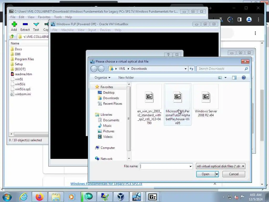The width and height of the screenshot is (269, 202).
Task: Open the File name dropdown list
Action: click(190, 166)
